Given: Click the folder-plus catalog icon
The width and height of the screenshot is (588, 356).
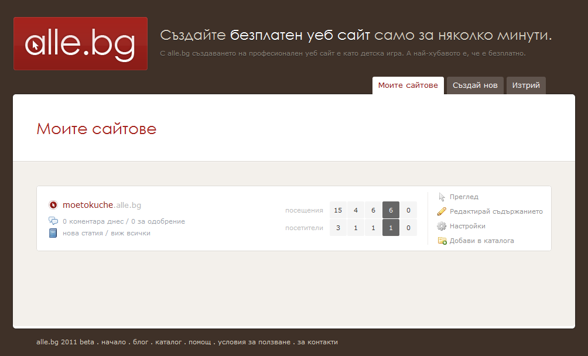Looking at the screenshot, I should point(442,241).
